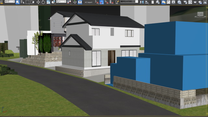Open the Layer Explorer
Image resolution: width=208 pixels, height=117 pixels.
point(158,2)
